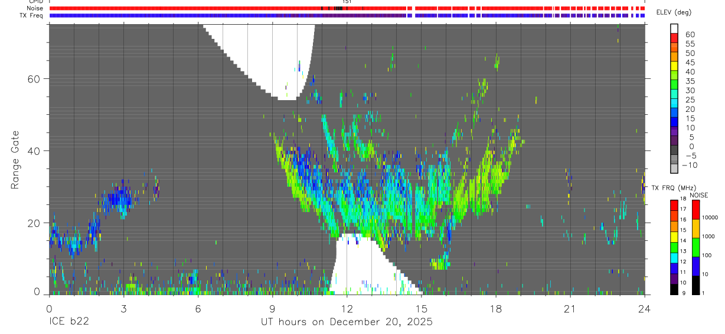Pick the black bottom segment of NOISE bar

tap(695, 285)
